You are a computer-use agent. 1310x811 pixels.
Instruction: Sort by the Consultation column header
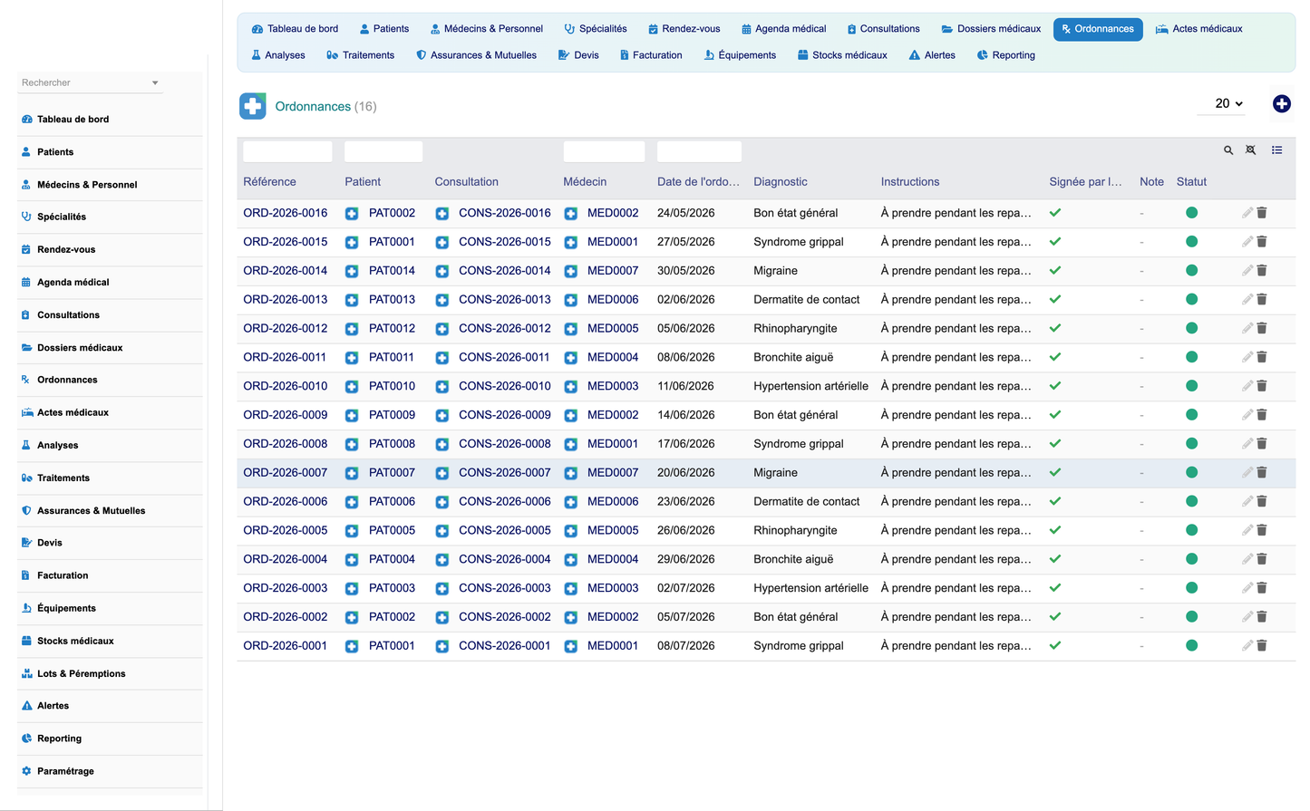point(466,182)
